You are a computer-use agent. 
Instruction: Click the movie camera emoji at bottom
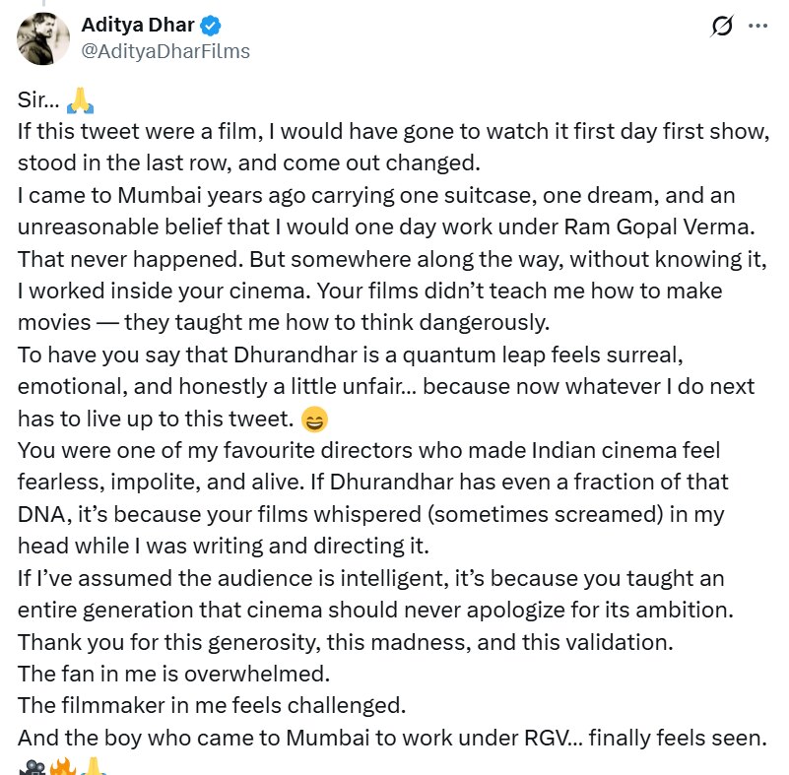[x=32, y=766]
